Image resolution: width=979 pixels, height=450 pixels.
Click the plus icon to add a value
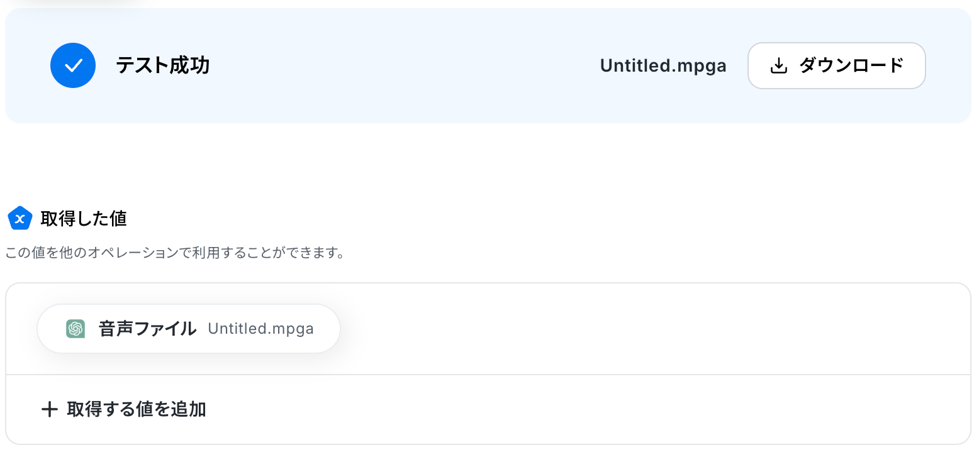click(49, 410)
